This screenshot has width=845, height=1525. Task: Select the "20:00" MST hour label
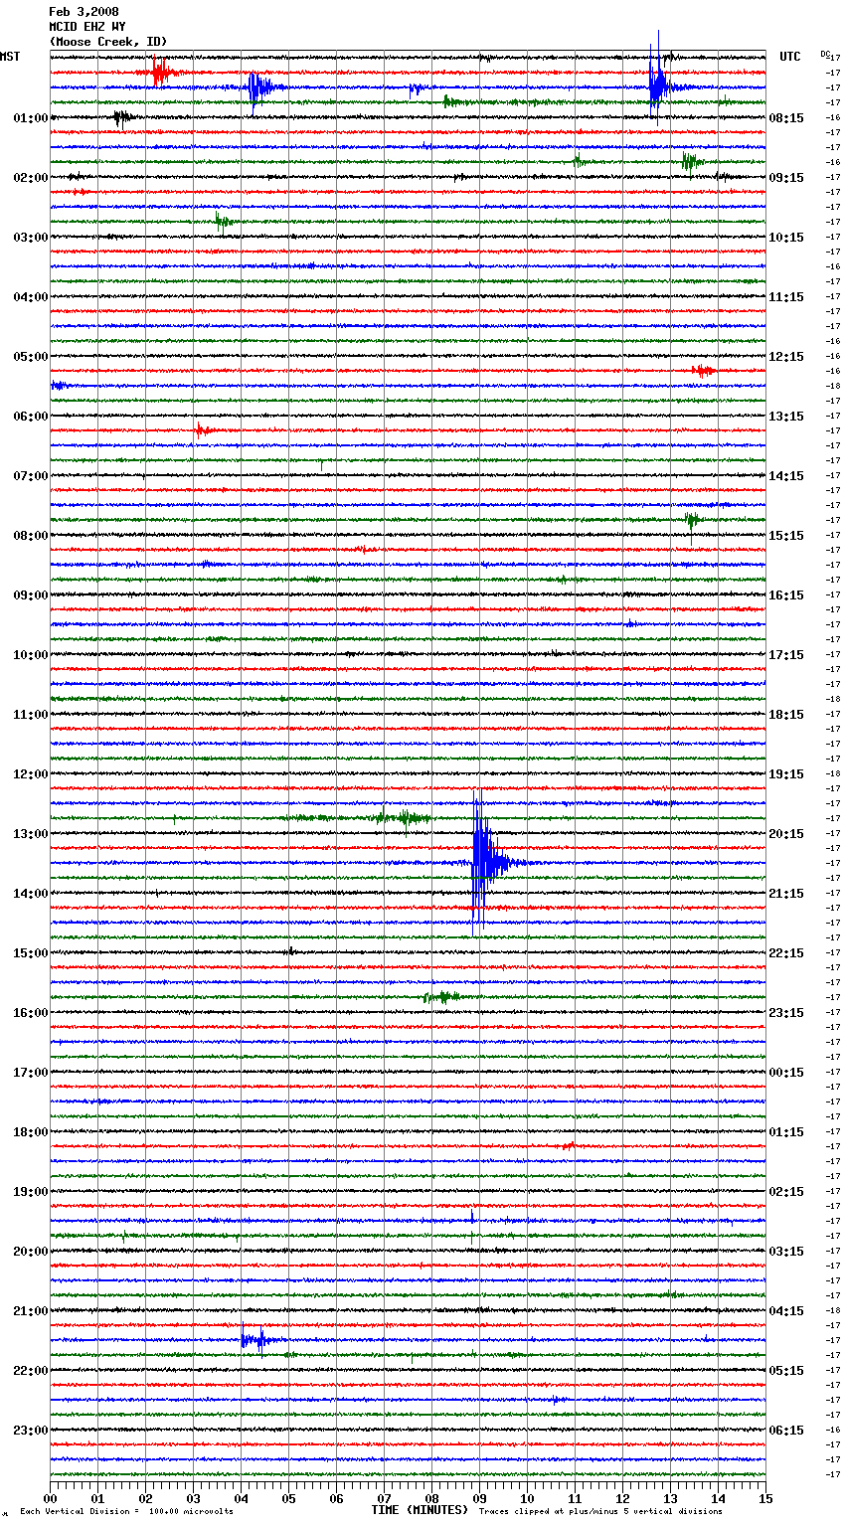coord(31,1252)
